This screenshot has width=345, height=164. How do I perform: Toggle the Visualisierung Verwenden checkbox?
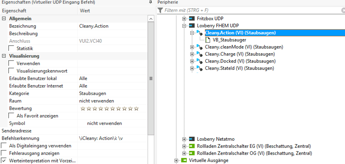coord(11,63)
